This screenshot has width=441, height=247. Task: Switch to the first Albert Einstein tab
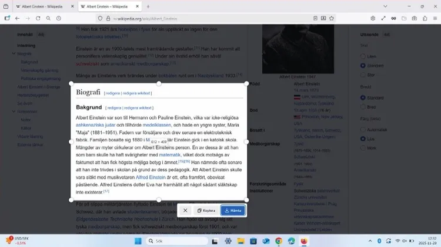click(40, 6)
